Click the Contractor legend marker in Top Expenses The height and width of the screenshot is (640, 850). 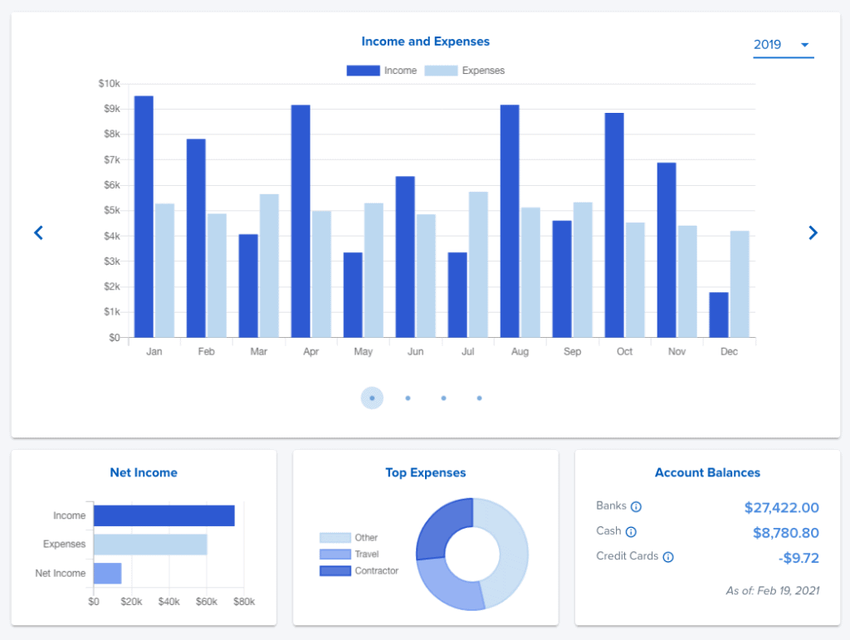[x=336, y=570]
